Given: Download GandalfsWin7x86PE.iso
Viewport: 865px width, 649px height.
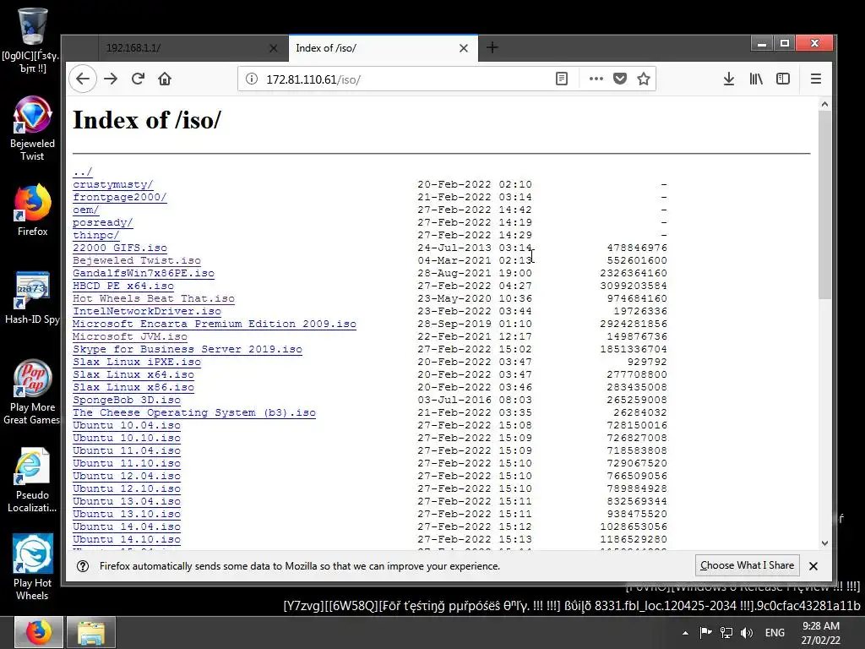Looking at the screenshot, I should pos(144,273).
